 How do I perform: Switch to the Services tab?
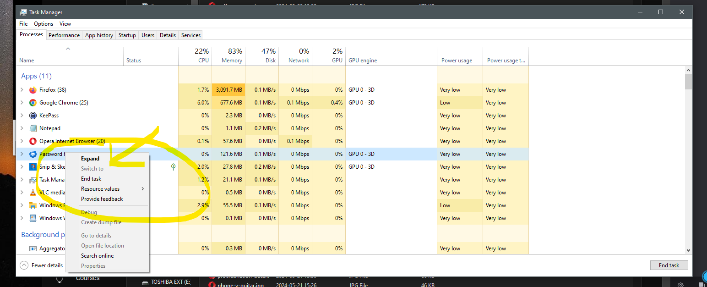[191, 35]
